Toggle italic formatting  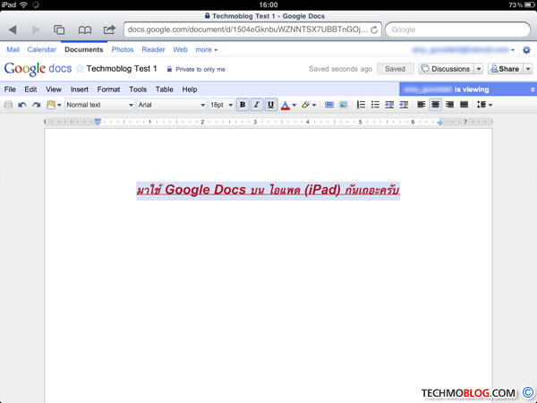257,105
